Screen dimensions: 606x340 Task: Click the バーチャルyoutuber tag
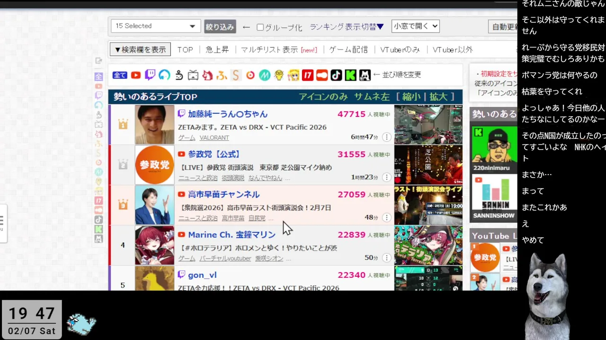(x=225, y=258)
